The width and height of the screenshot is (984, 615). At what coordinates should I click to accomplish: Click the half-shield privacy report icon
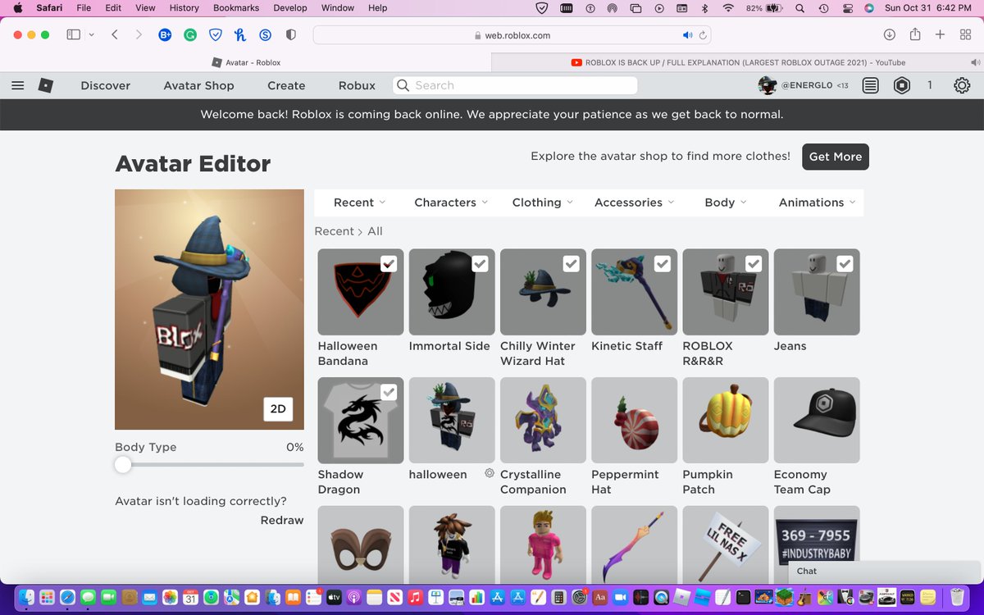(290, 35)
